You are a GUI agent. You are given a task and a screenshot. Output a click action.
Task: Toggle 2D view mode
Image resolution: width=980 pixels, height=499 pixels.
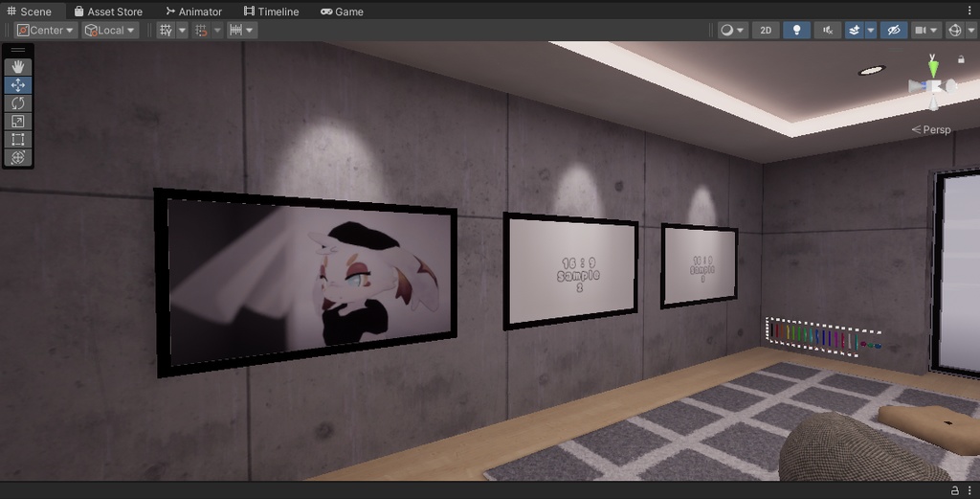pyautogui.click(x=766, y=30)
